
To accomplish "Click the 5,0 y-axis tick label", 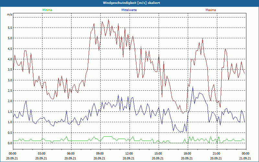I will (x=9, y=38).
